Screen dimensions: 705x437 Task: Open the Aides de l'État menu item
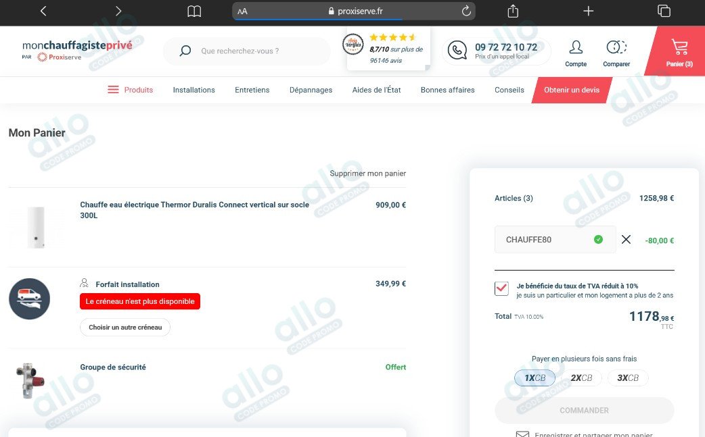376,90
